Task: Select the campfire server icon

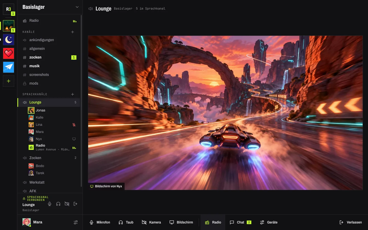Action: (8, 26)
